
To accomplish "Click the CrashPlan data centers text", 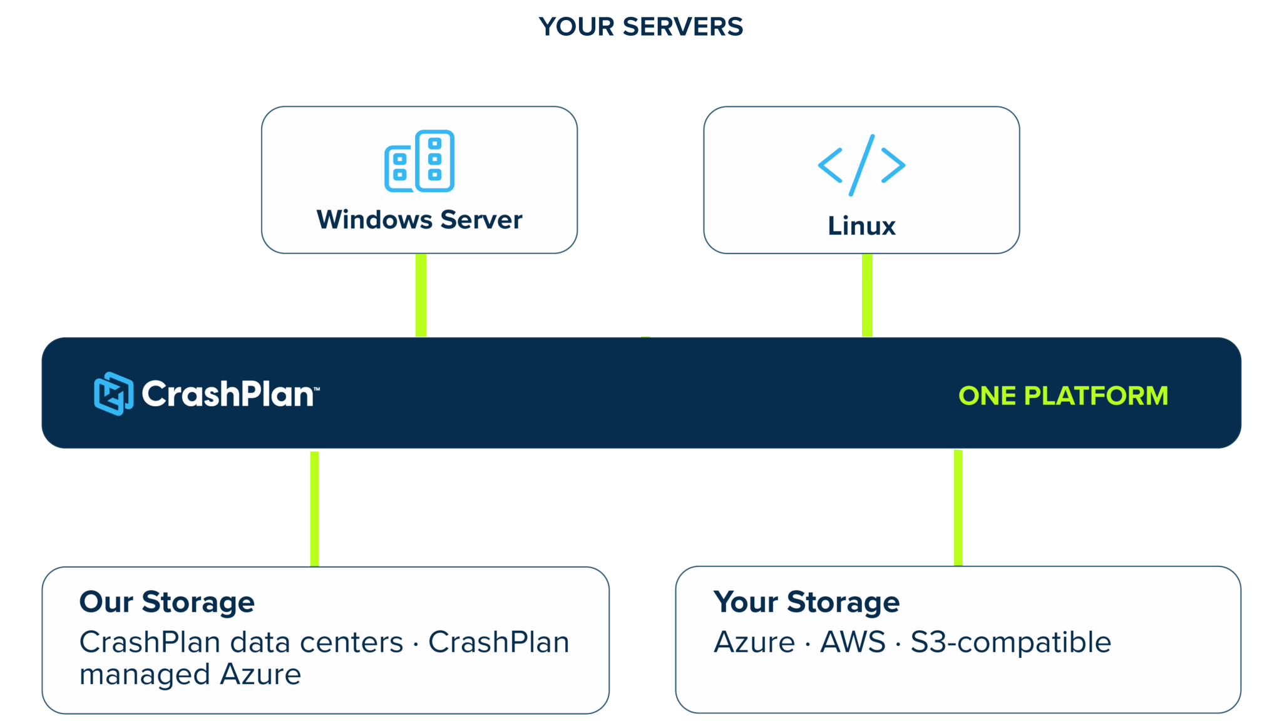I will (x=241, y=642).
